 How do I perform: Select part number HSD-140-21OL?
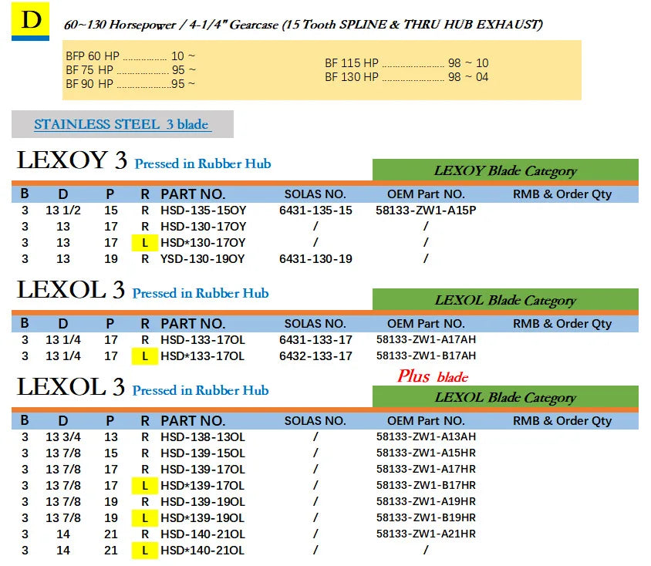click(x=203, y=534)
